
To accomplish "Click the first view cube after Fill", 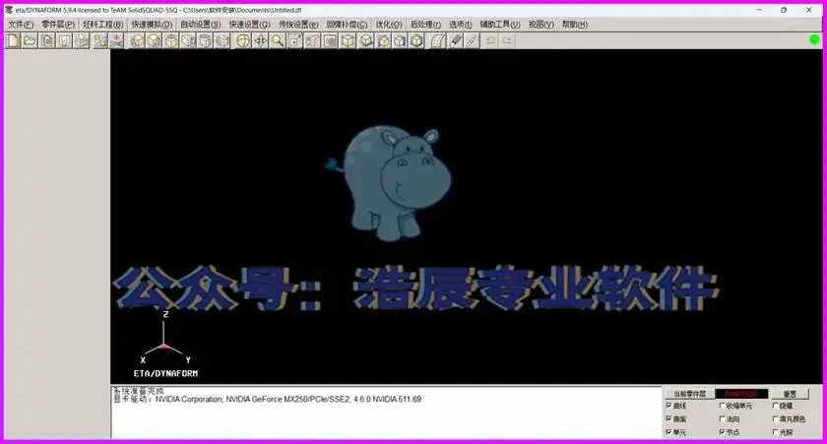I will pyautogui.click(x=347, y=40).
